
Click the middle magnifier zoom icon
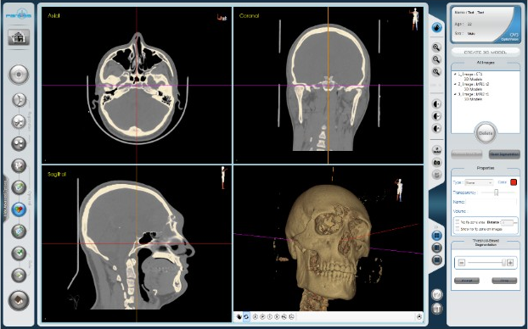436,59
